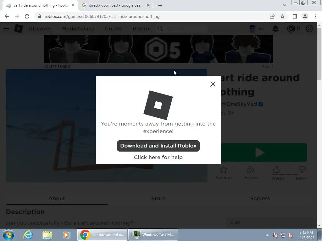
Task: Click the Roblox search field
Action: [x=182, y=29]
